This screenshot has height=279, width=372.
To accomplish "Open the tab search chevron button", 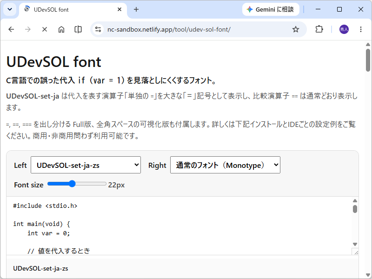I will point(10,9).
